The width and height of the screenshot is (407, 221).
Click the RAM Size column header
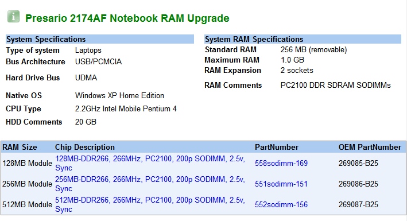click(x=20, y=148)
